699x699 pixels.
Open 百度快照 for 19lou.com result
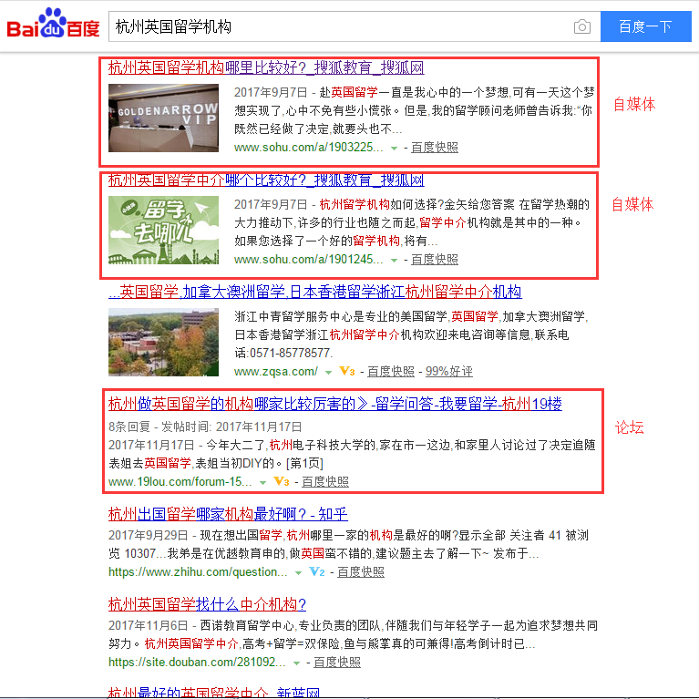(325, 482)
